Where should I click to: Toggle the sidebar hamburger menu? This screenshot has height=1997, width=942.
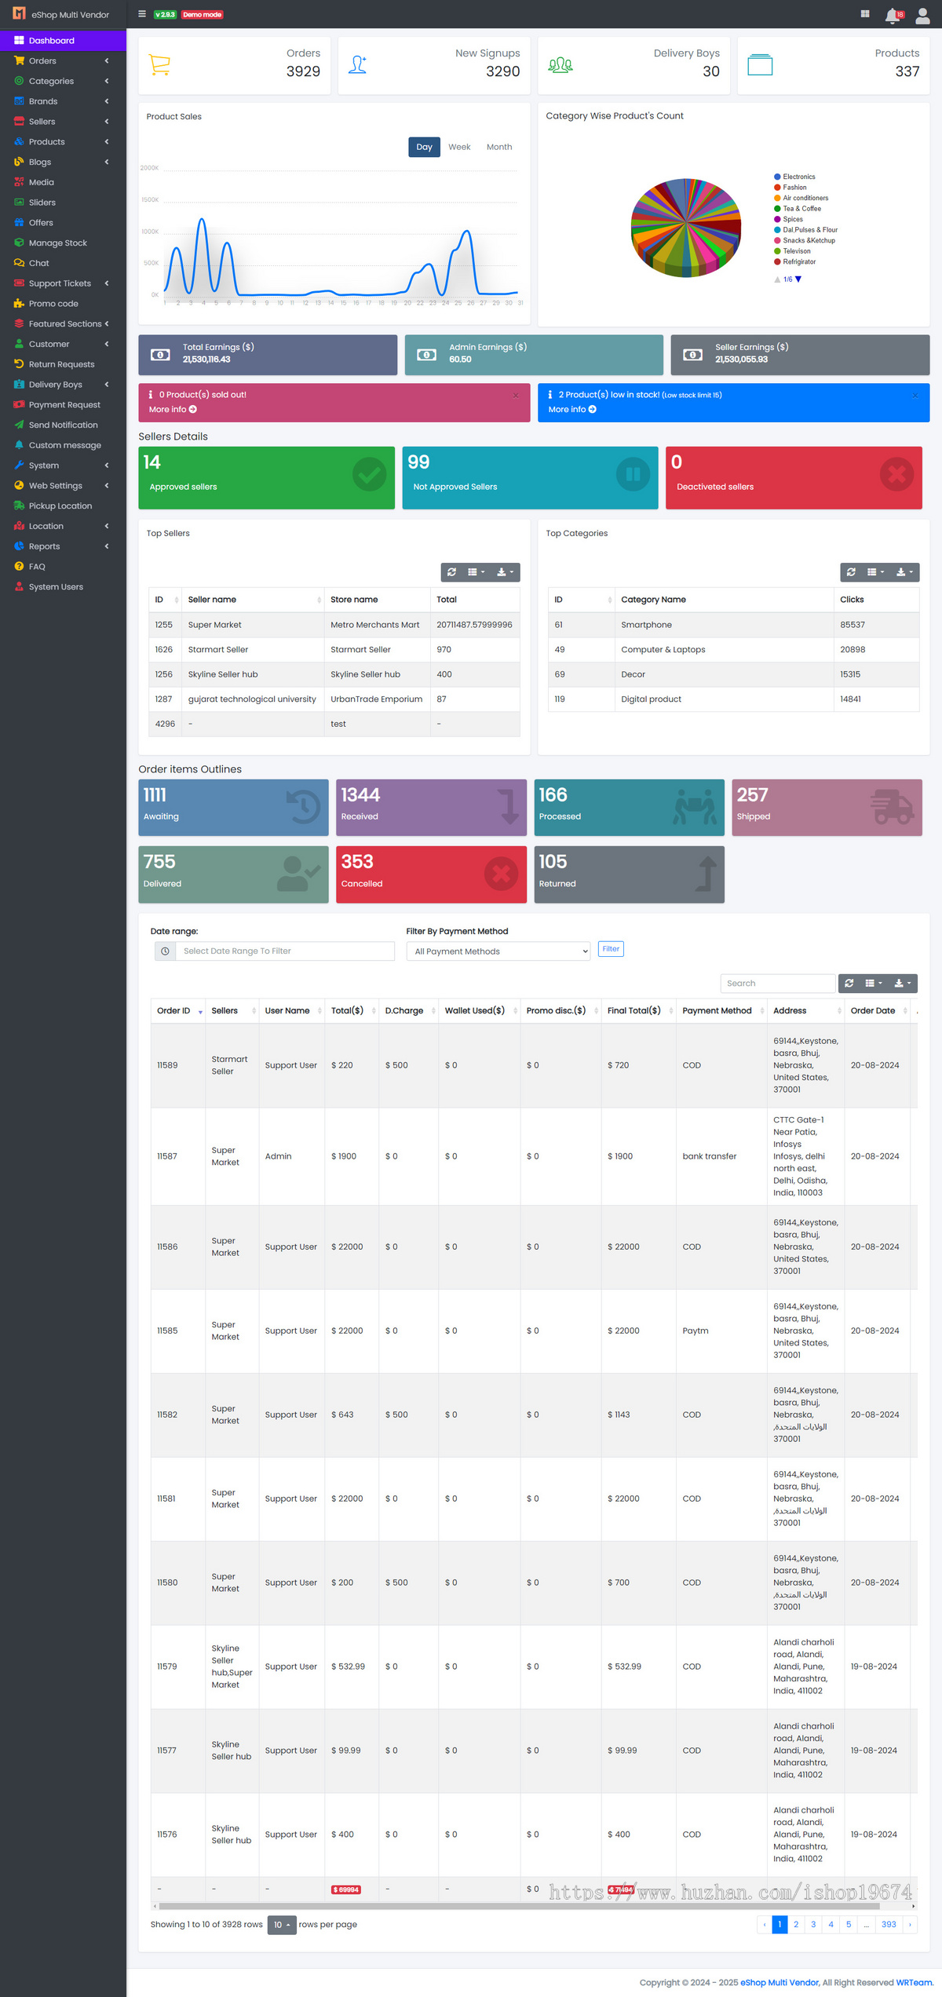(x=142, y=14)
